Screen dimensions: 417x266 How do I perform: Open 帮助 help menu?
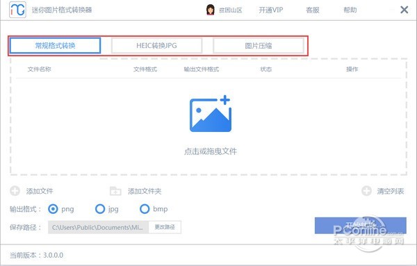(350, 10)
